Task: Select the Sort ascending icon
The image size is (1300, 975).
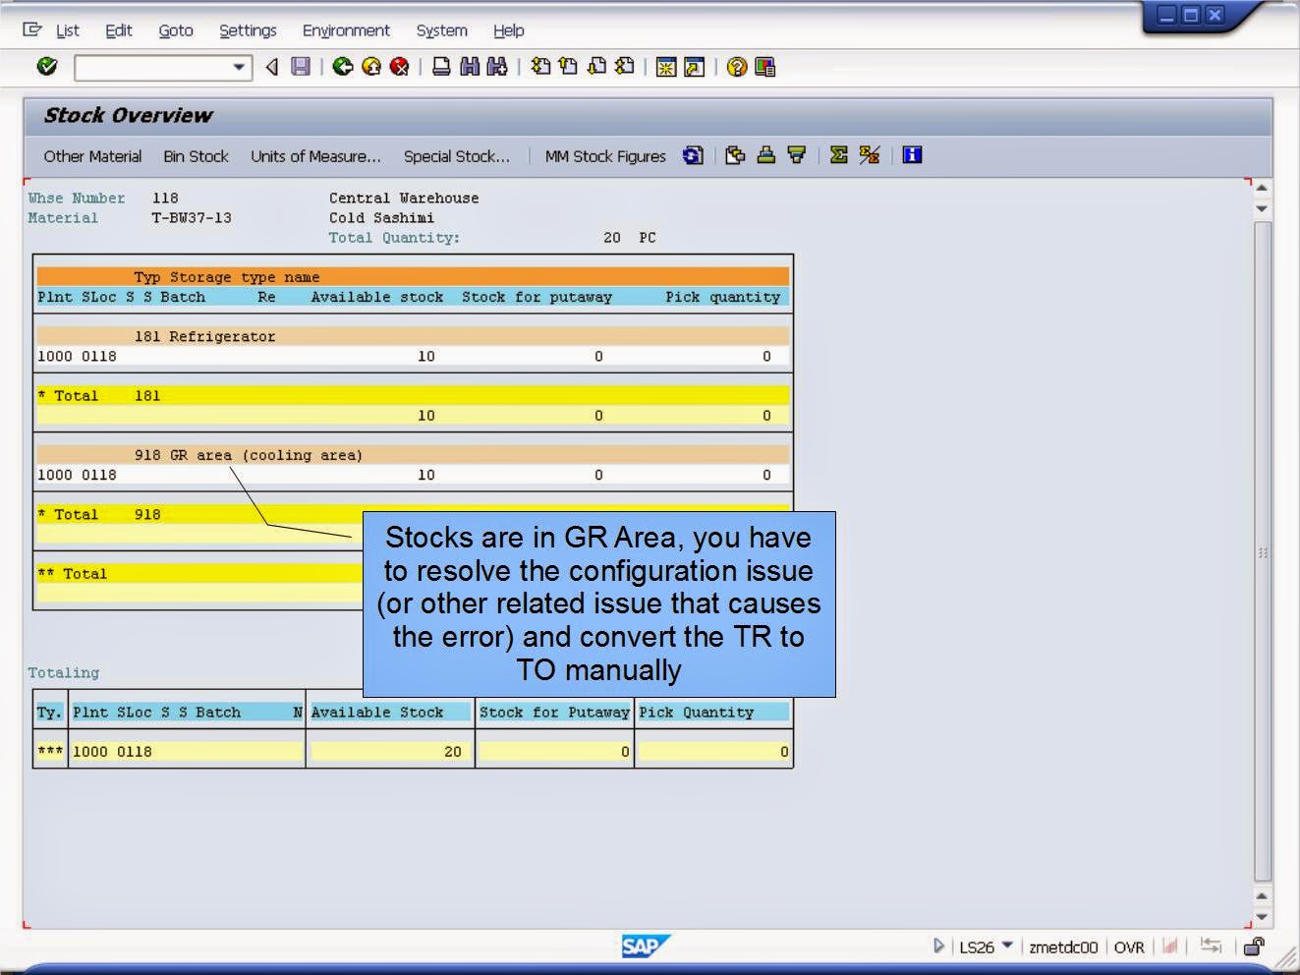Action: click(x=765, y=155)
